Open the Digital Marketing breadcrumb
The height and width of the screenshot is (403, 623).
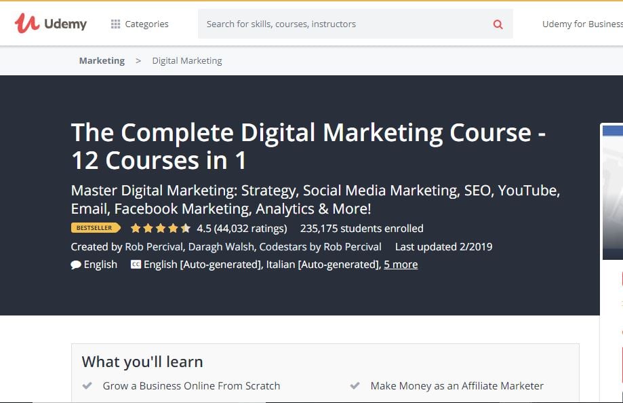186,60
